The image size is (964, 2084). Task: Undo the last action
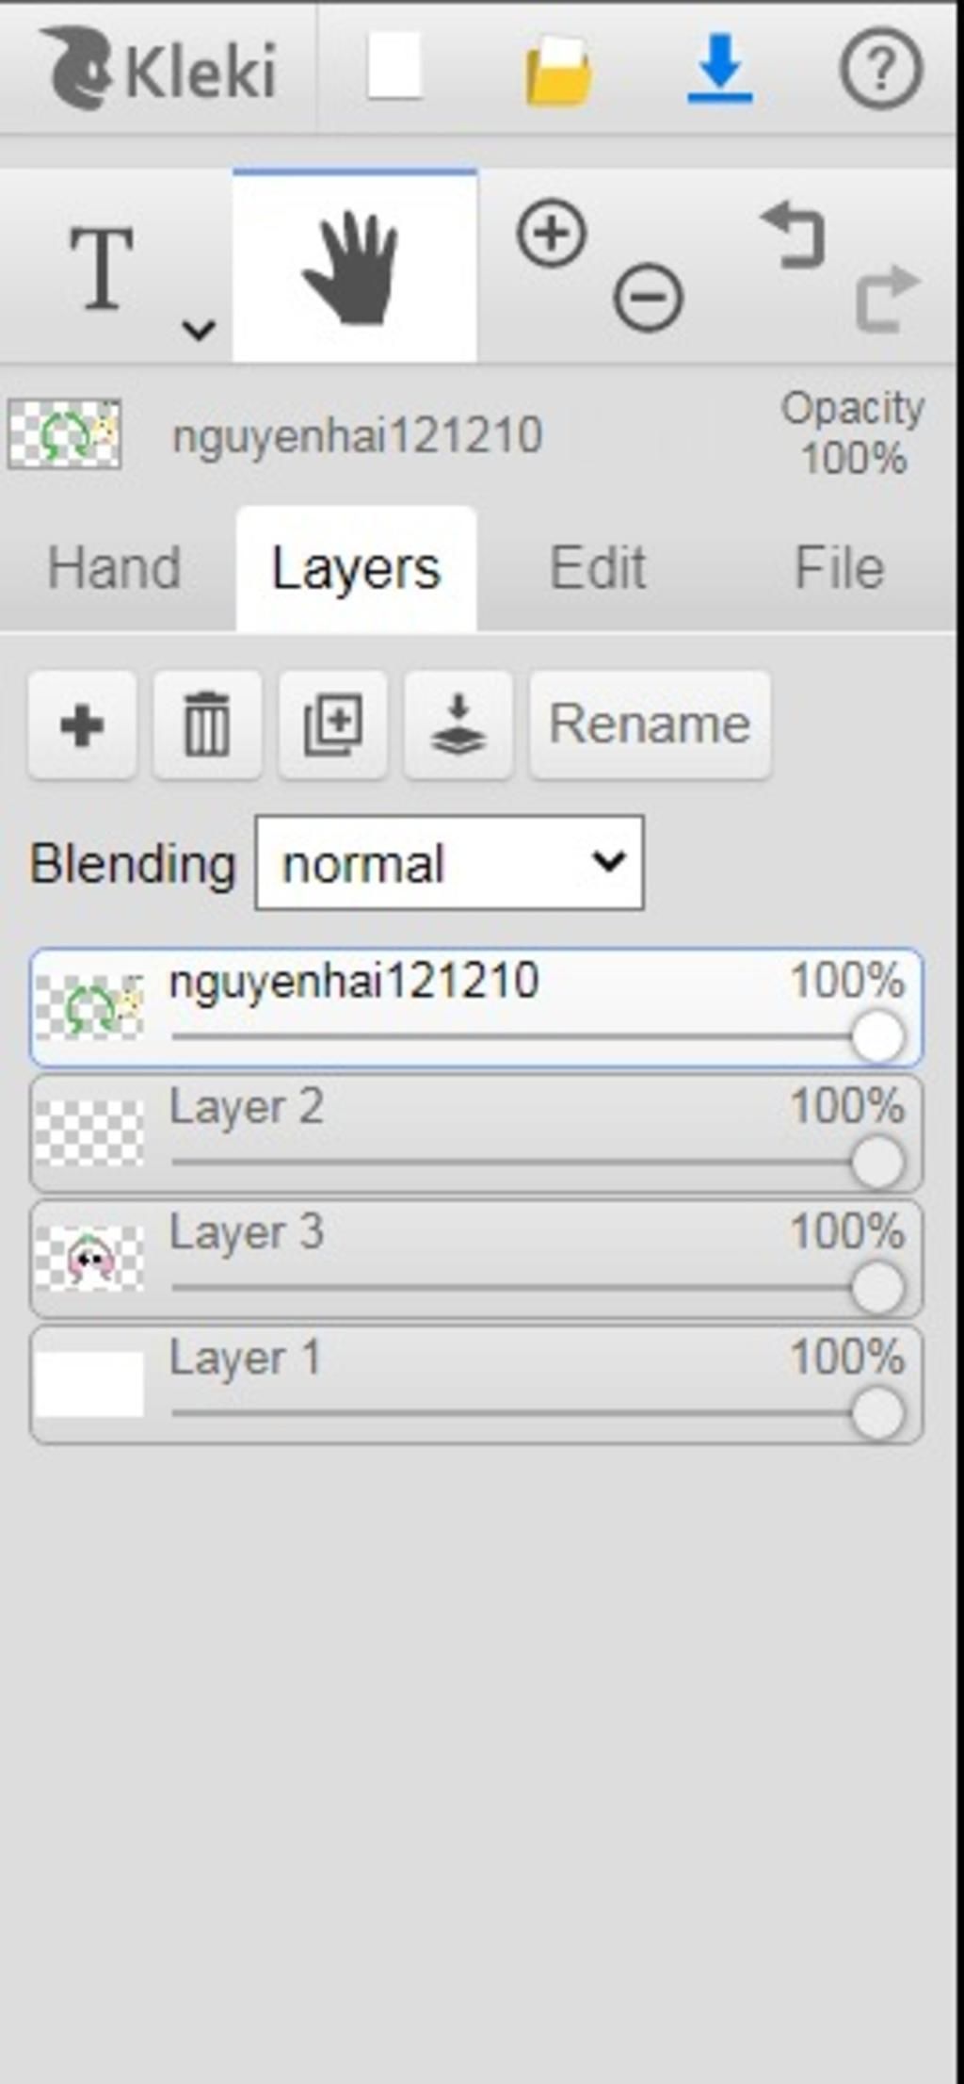(x=794, y=234)
